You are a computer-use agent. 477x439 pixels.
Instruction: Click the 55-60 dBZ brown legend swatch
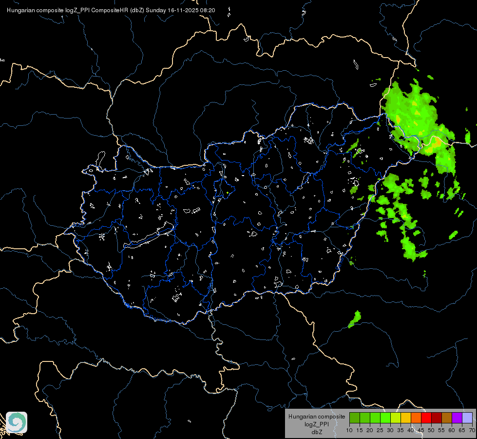pyautogui.click(x=447, y=418)
